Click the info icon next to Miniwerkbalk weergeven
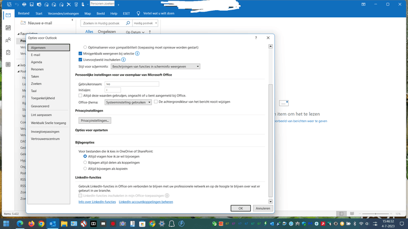The image size is (408, 229). coord(137,53)
